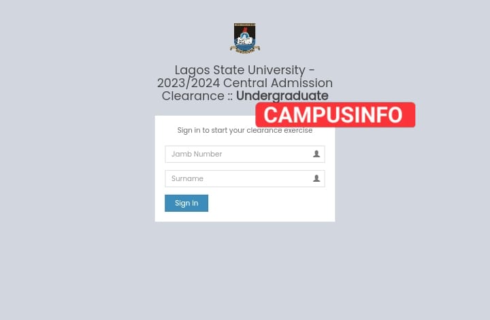This screenshot has height=320, width=490.
Task: Click the Lagos State University crest logo
Action: point(245,38)
